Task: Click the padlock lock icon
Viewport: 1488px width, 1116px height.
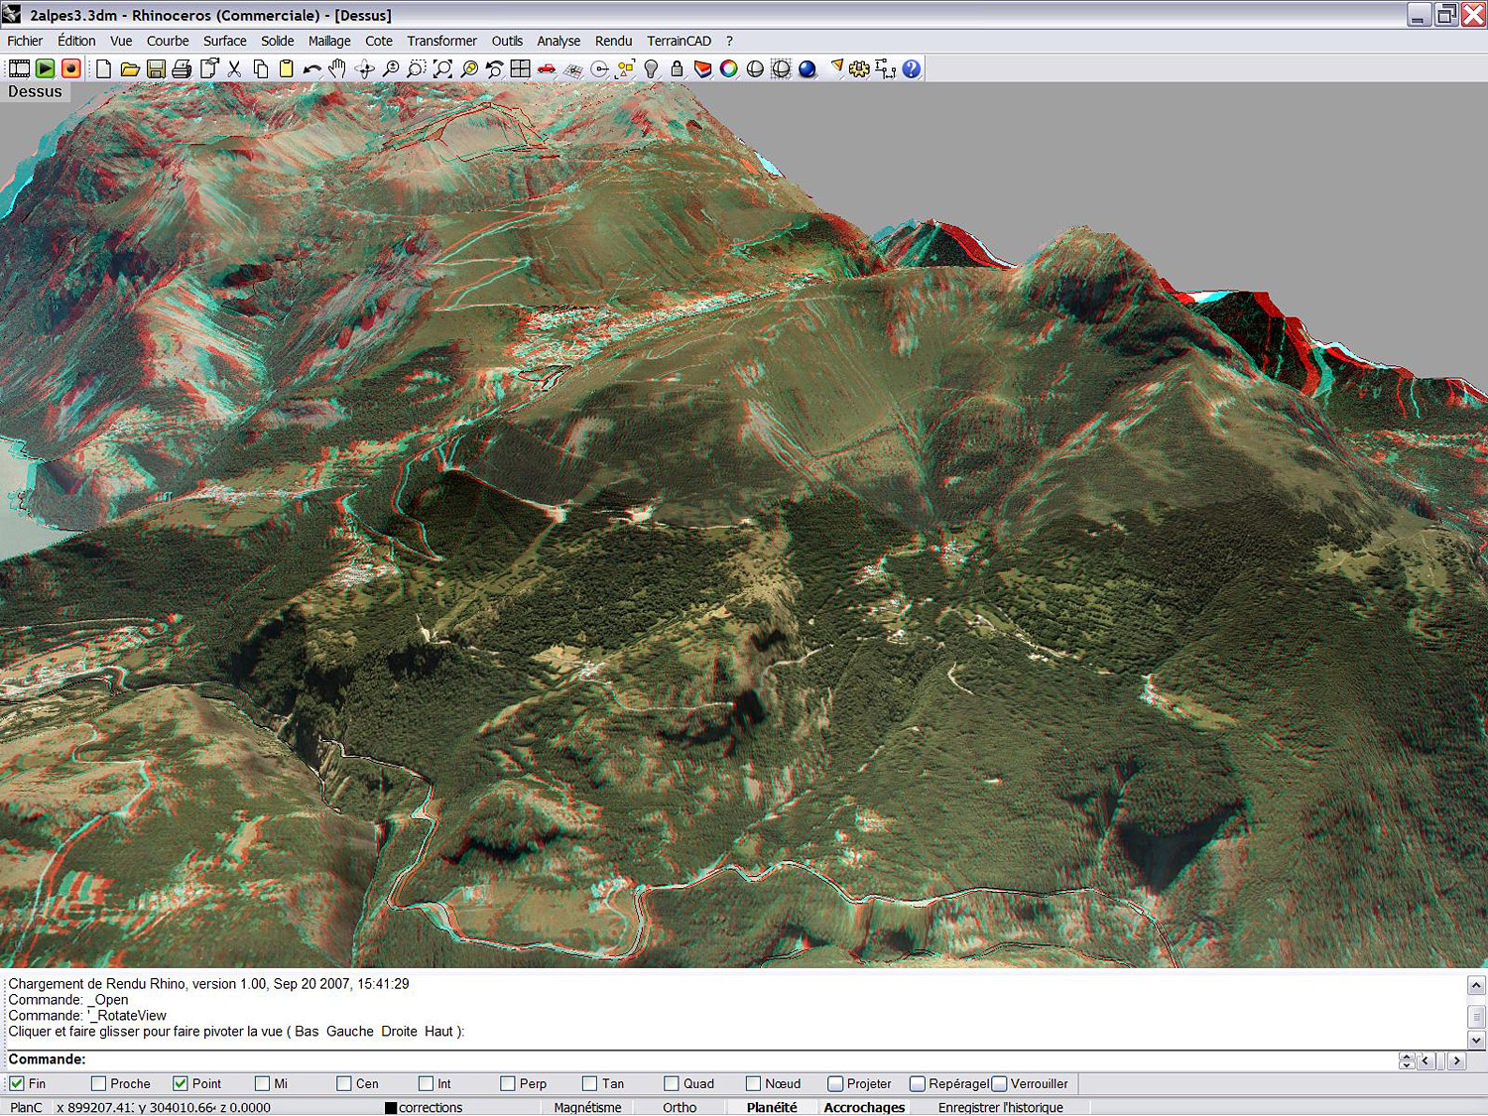Action: pyautogui.click(x=677, y=68)
